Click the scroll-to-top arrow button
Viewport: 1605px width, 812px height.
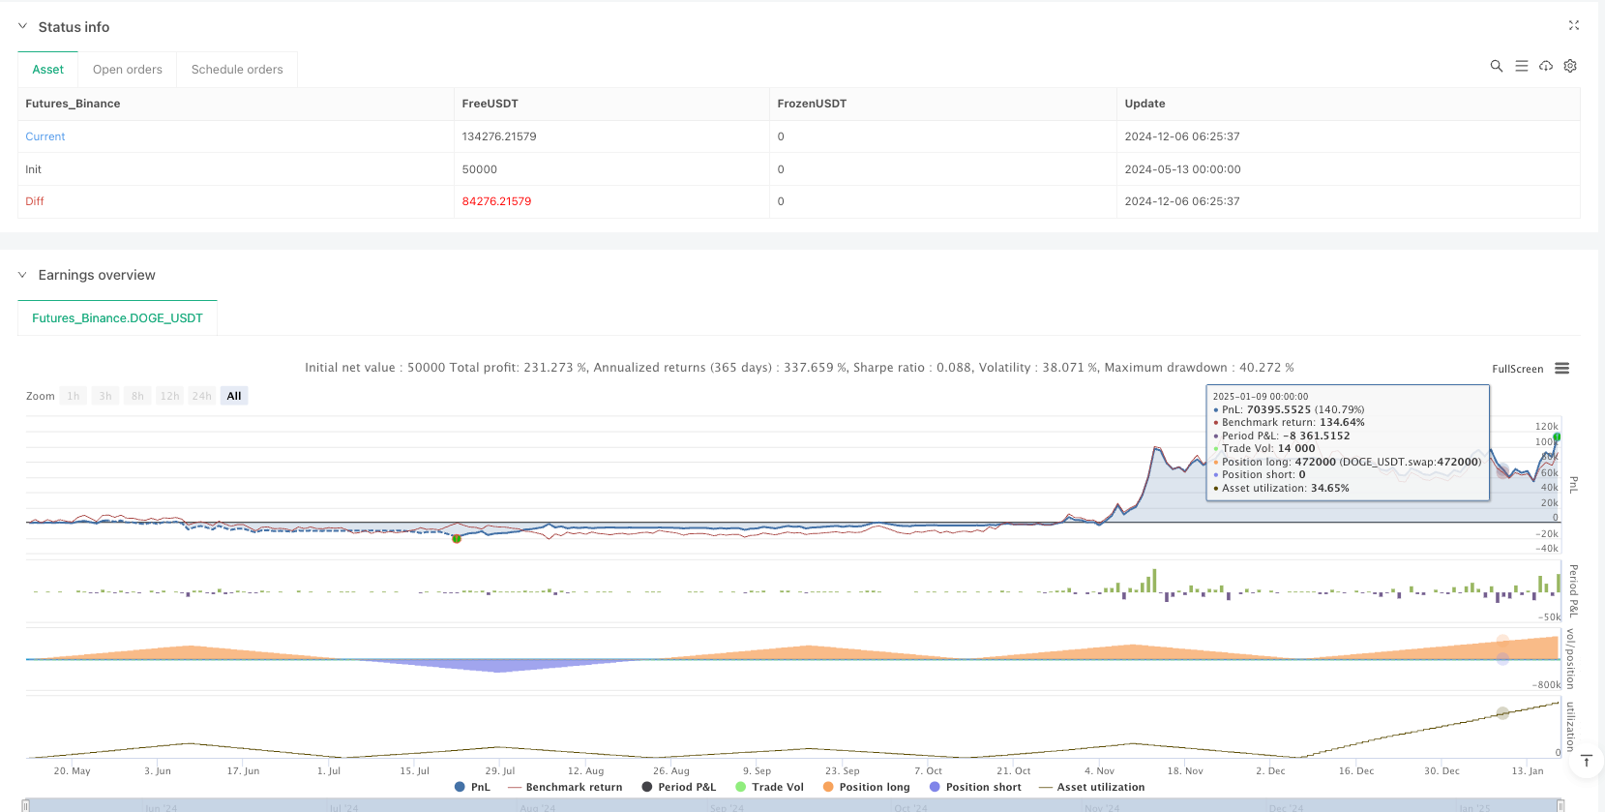coord(1587,762)
